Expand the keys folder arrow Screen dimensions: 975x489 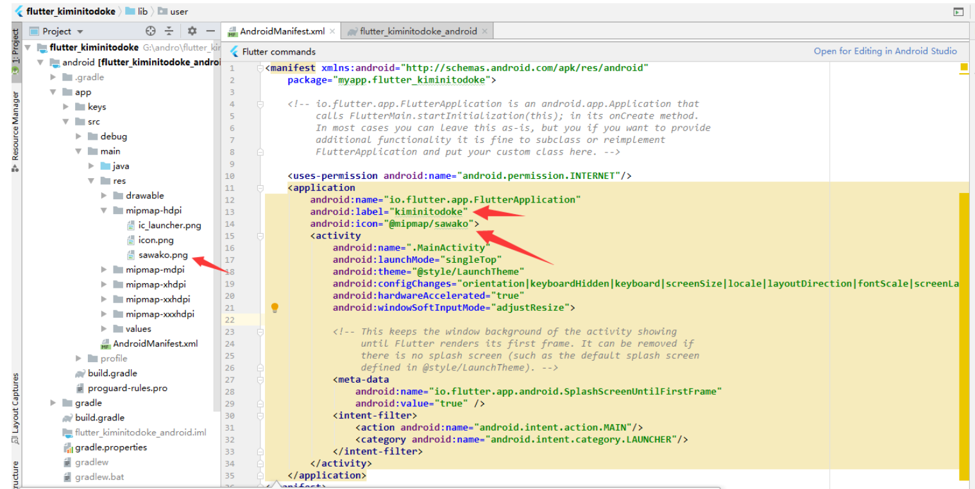tap(67, 106)
